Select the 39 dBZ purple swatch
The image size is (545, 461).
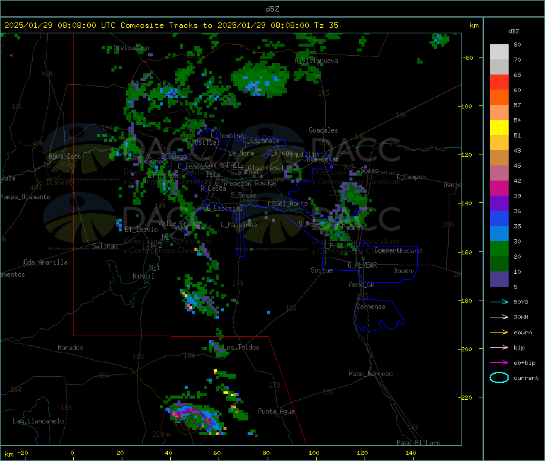pos(499,204)
